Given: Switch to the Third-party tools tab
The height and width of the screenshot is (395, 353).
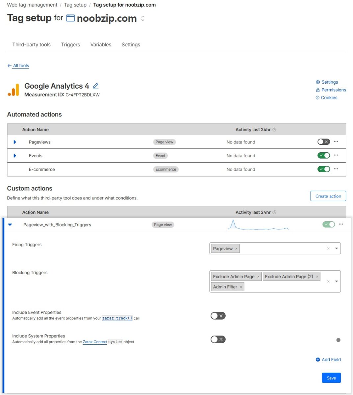Looking at the screenshot, I should tap(32, 44).
